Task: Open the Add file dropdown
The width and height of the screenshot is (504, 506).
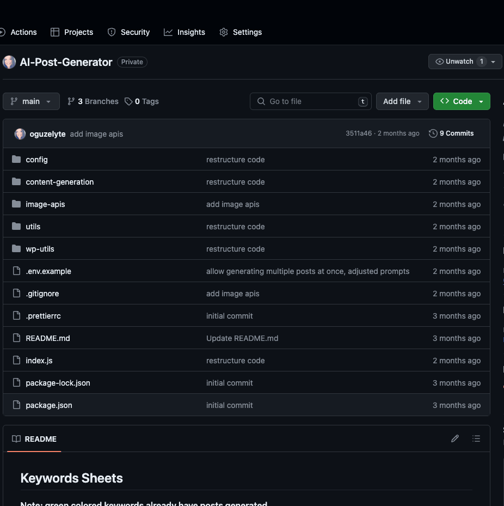Action: (402, 101)
